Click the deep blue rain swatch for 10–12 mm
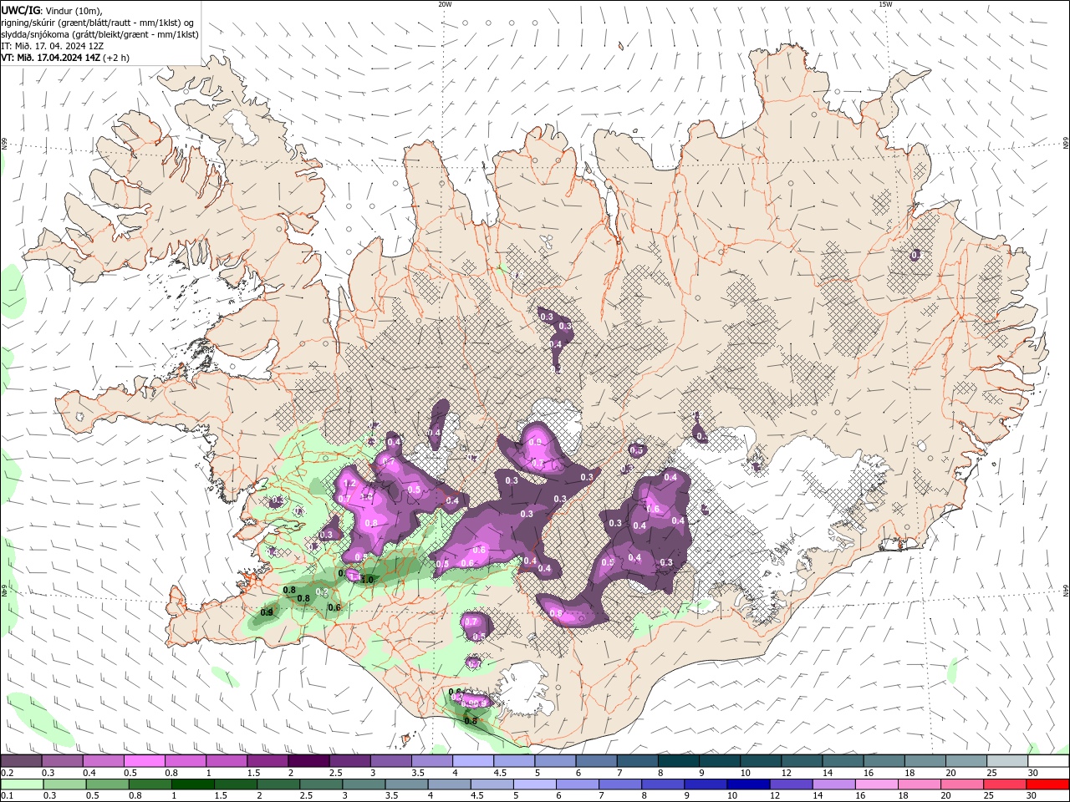1070x802 pixels. click(747, 784)
